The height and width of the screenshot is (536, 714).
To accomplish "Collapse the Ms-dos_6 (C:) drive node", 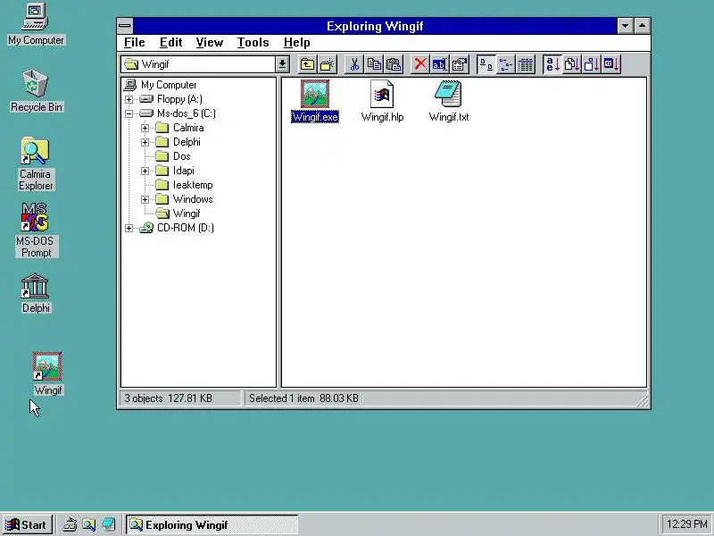I will 129,113.
